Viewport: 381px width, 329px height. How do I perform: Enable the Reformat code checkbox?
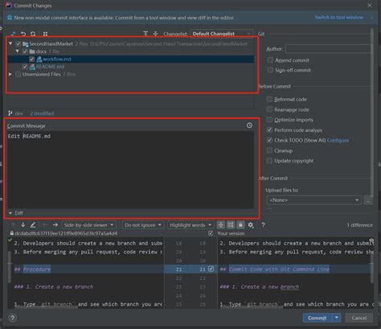point(269,99)
